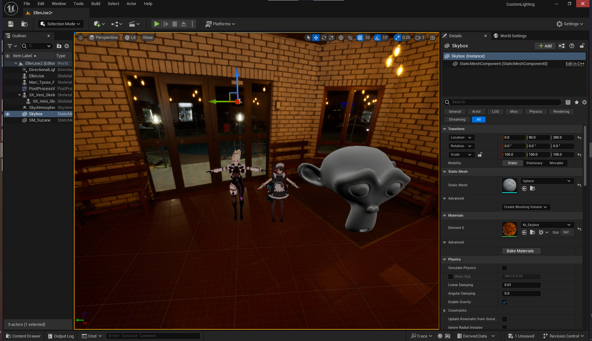Screen dimensions: 592x341
Task: Toggle scale snapping icon in viewport
Action: [x=397, y=38]
